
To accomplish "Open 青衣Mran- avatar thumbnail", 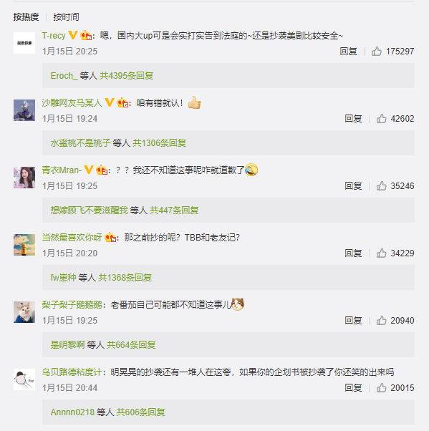I will point(24,178).
